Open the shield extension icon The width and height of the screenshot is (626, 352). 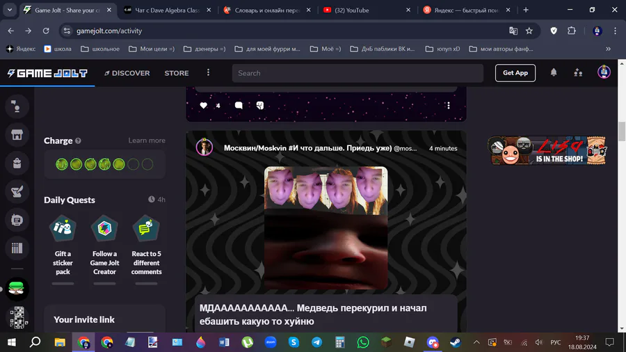pos(554,31)
